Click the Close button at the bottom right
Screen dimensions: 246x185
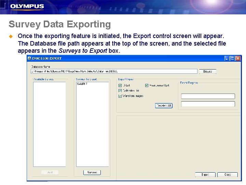(x=228, y=175)
